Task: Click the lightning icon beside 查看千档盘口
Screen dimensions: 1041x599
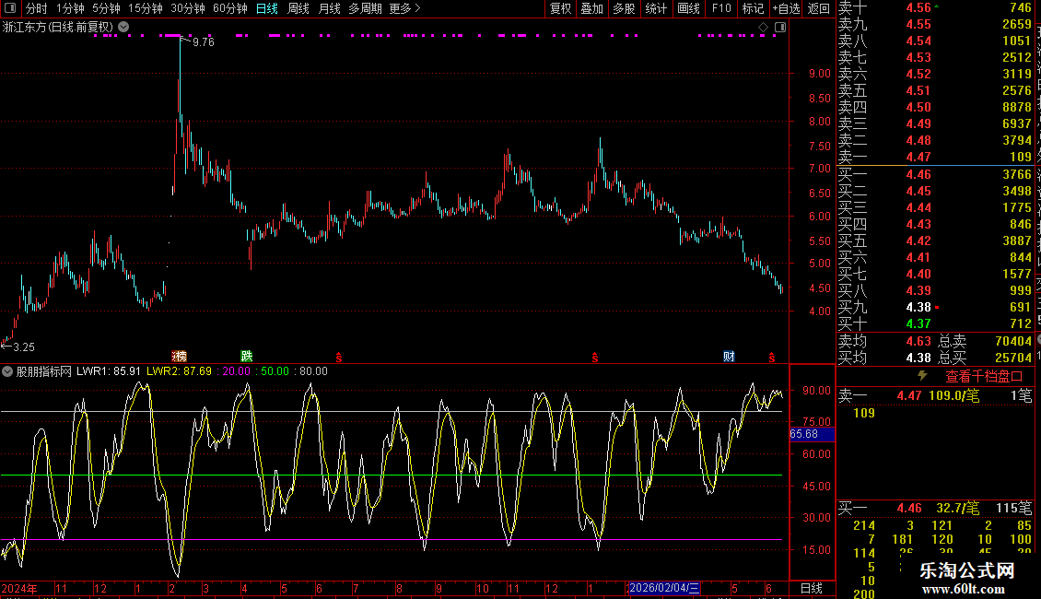Action: (x=922, y=376)
